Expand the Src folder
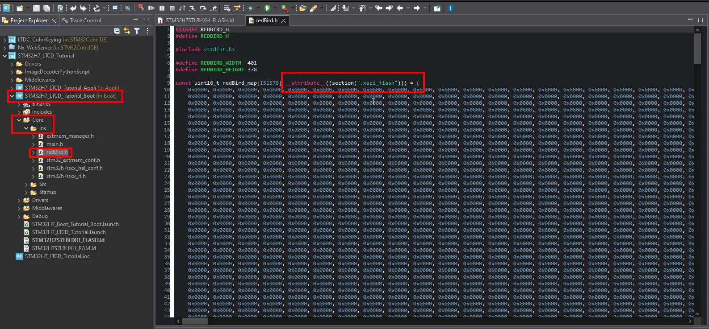Screen dimensions: 709x329 click(26, 184)
